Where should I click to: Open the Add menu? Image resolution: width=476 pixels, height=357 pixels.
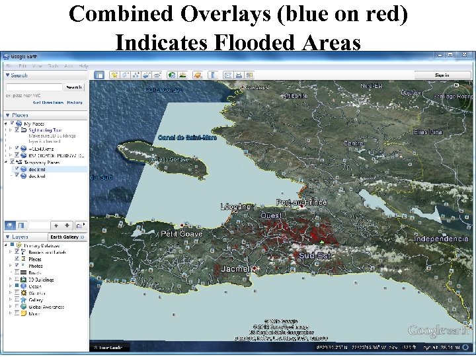coord(68,65)
